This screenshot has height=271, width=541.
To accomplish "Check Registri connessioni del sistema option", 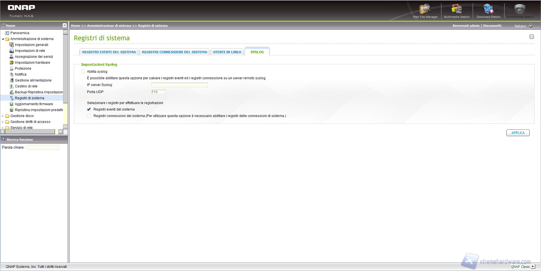I will coord(89,116).
